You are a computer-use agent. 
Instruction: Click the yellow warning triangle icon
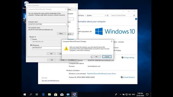pos(66,48)
